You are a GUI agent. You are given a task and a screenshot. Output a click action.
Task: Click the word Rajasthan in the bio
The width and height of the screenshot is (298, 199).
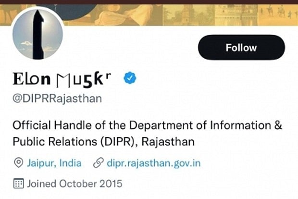[165, 142]
